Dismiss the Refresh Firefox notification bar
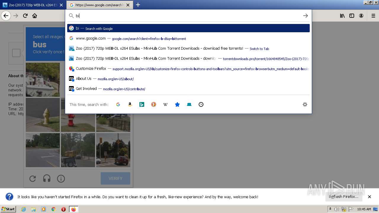Image resolution: width=379 pixels, height=213 pixels. (x=370, y=197)
